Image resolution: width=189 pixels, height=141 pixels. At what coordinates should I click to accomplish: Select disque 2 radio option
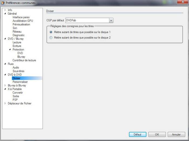click(51, 38)
